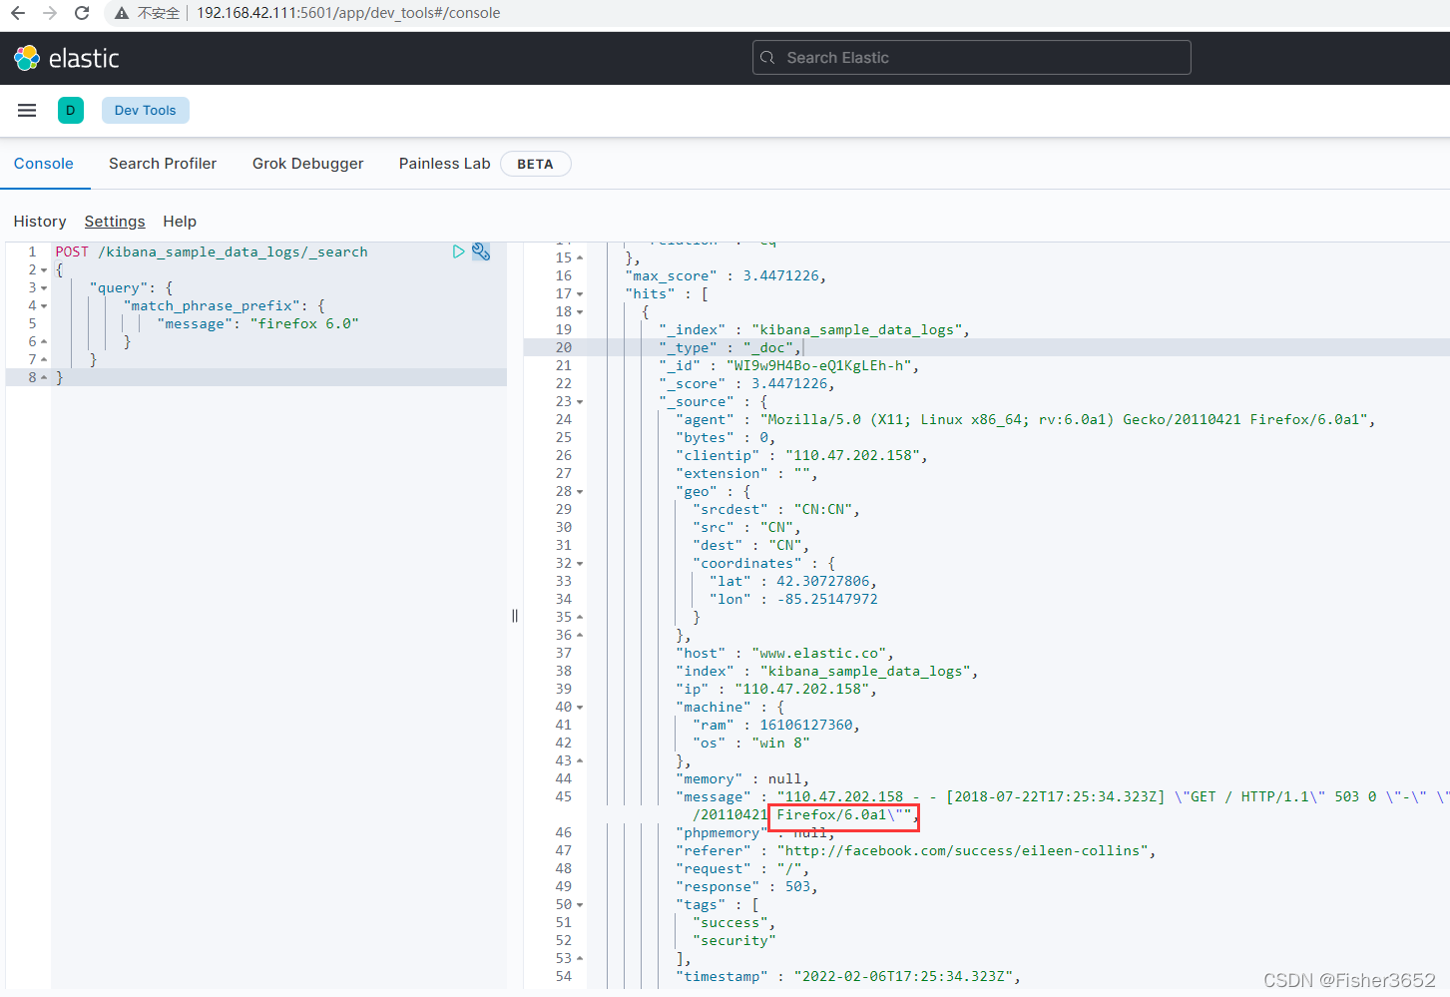Image resolution: width=1450 pixels, height=997 pixels.
Task: Click the browser forward arrow
Action: coord(50,13)
